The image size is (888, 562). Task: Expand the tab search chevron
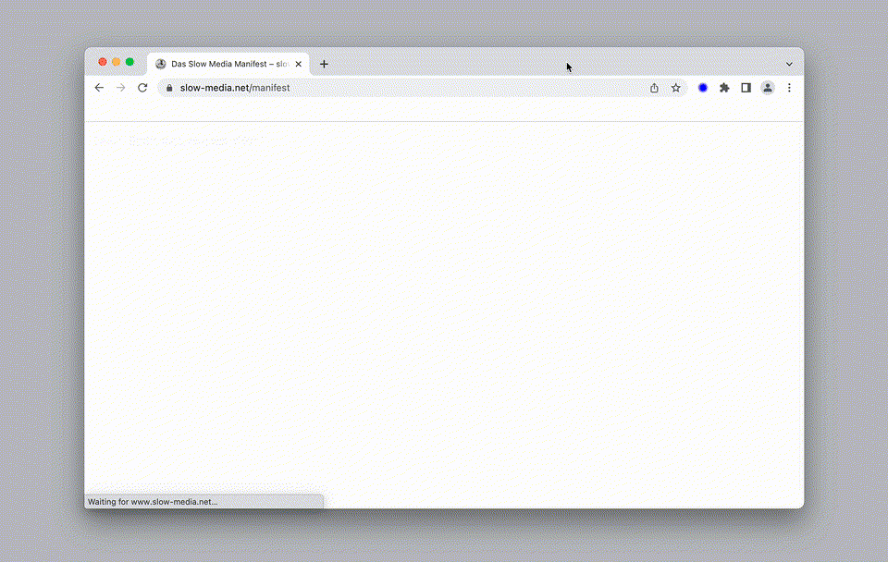789,64
